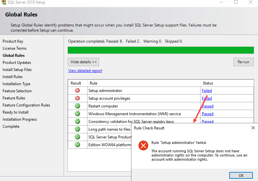Open Failed status link for Setup administrator
Screen dimensions: 258x181
point(207,91)
